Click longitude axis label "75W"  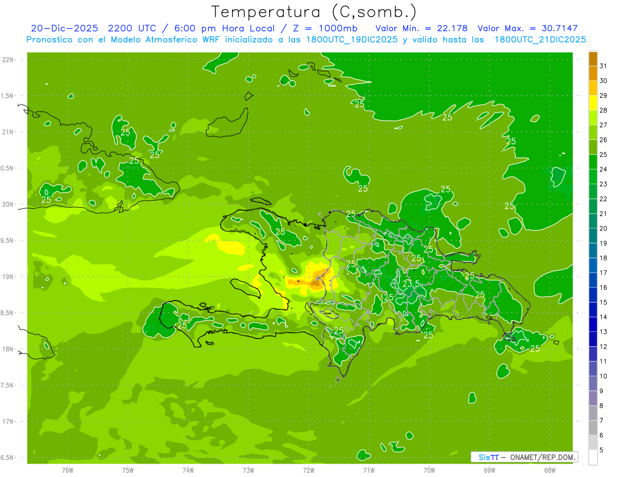point(128,470)
